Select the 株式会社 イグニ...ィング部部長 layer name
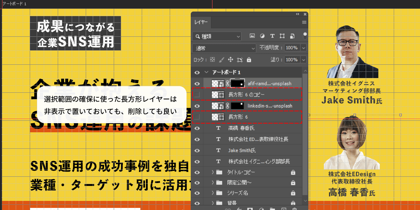This screenshot has width=420, height=210. [x=259, y=162]
